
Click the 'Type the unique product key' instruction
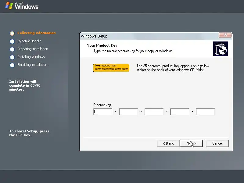133,51
